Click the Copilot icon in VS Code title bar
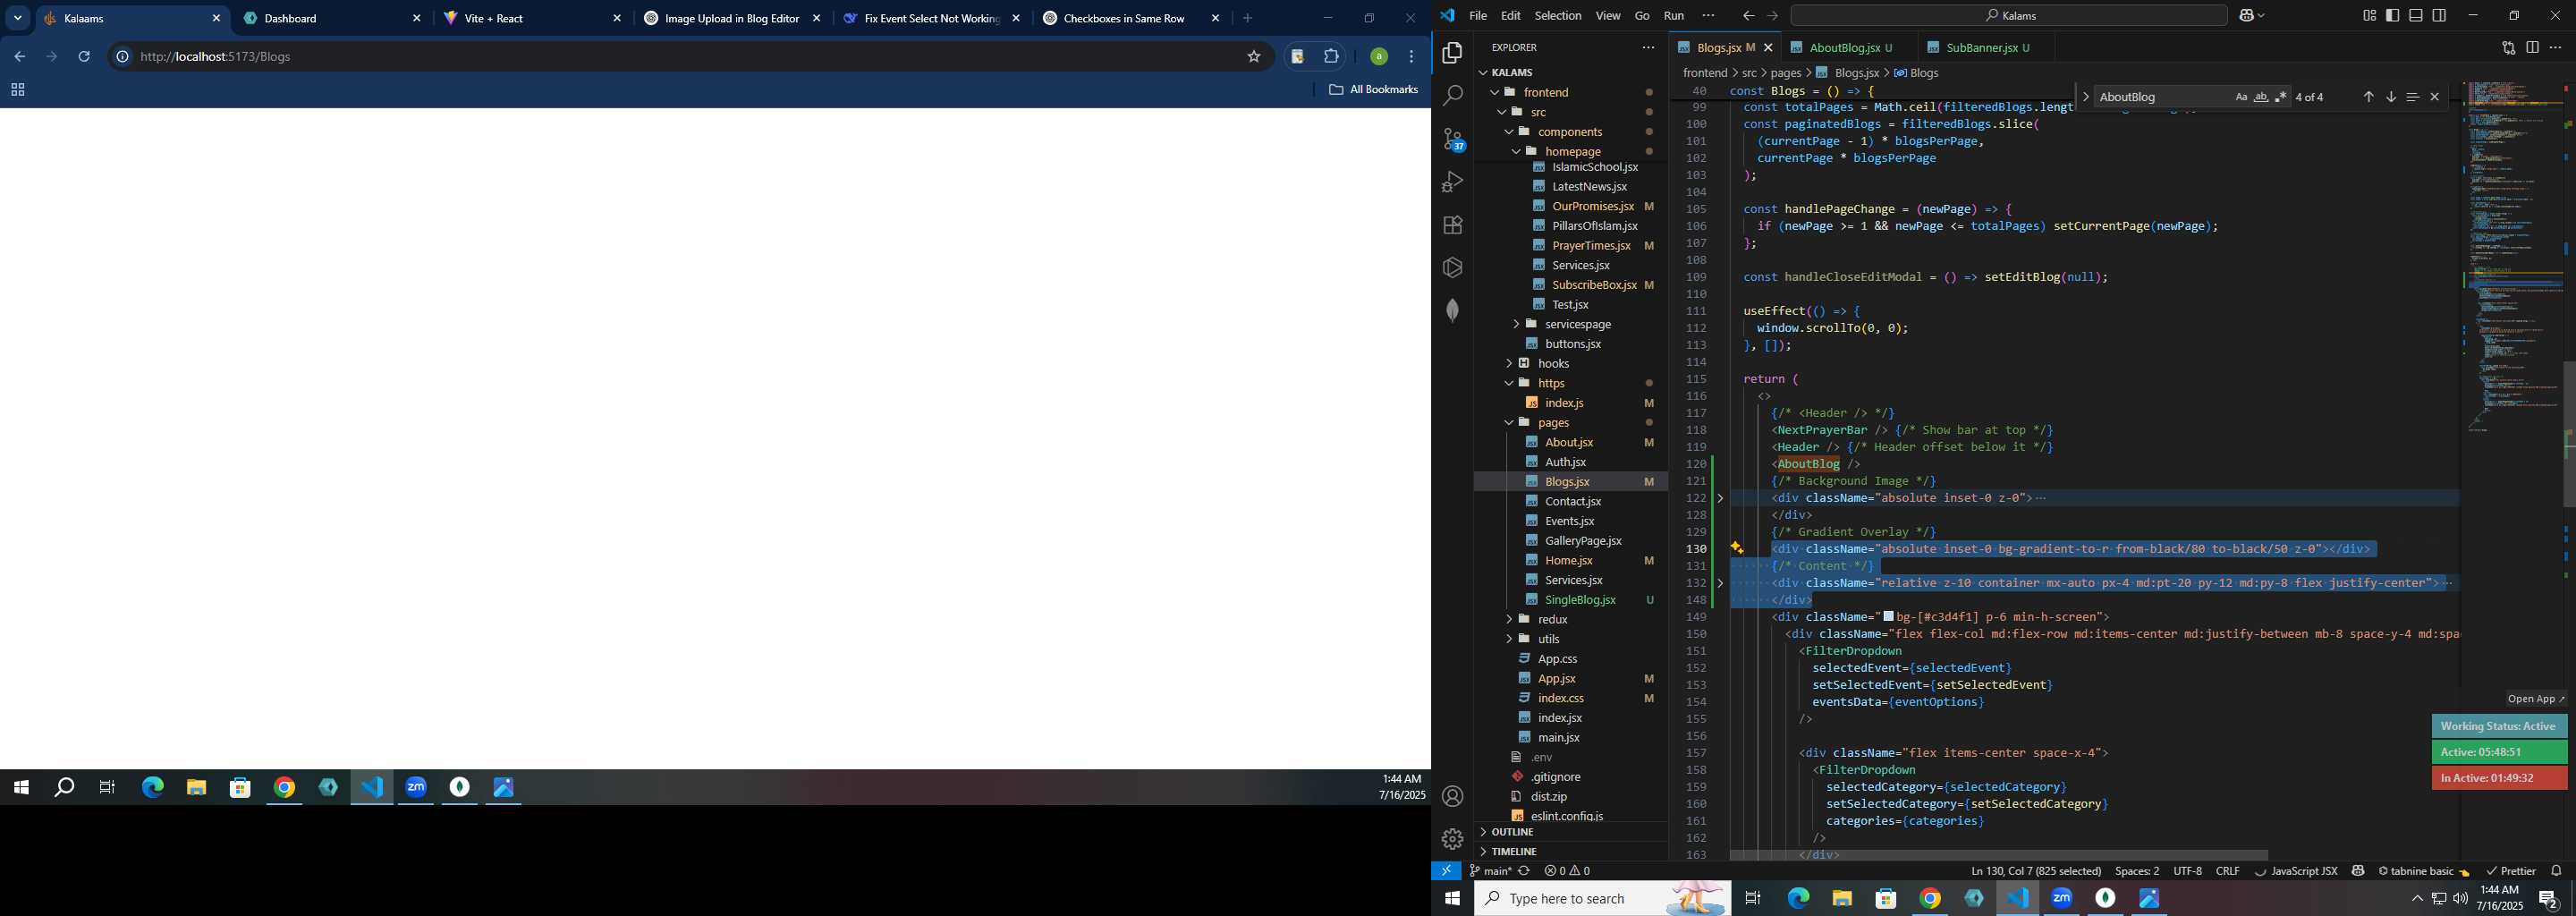This screenshot has width=2576, height=916. (2246, 16)
